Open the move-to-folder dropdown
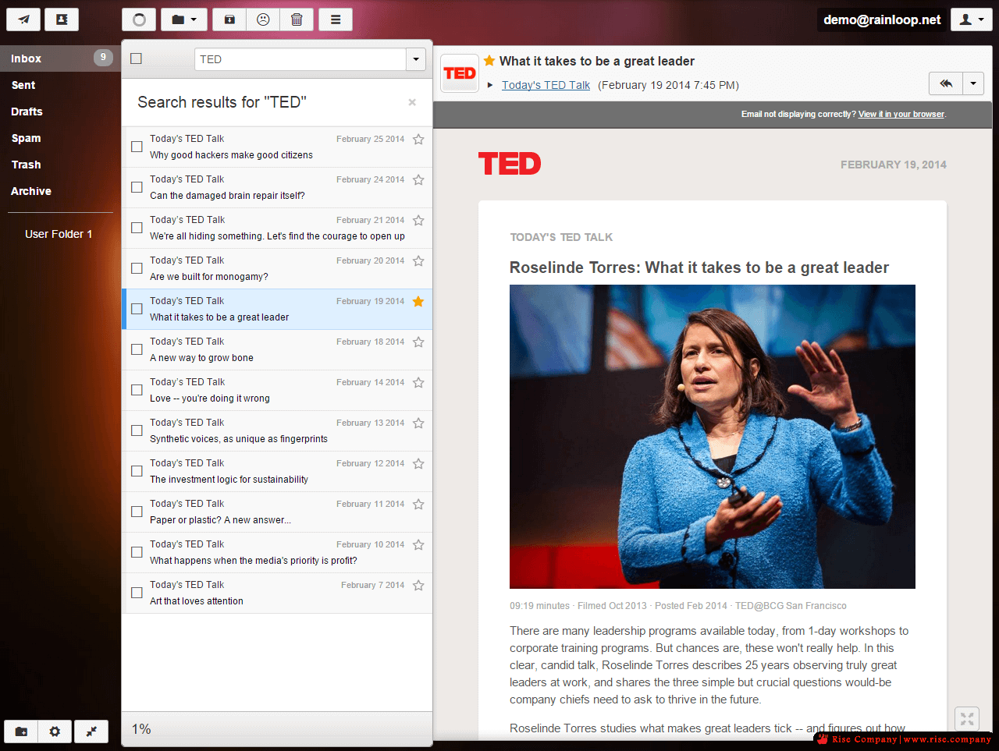The width and height of the screenshot is (999, 751). click(x=184, y=19)
